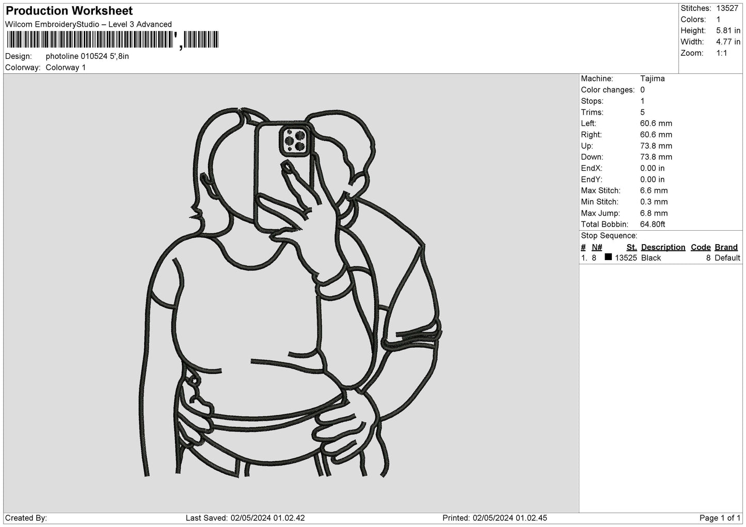
Task: Click the Max Stitch value 6.6 mm
Action: point(654,191)
